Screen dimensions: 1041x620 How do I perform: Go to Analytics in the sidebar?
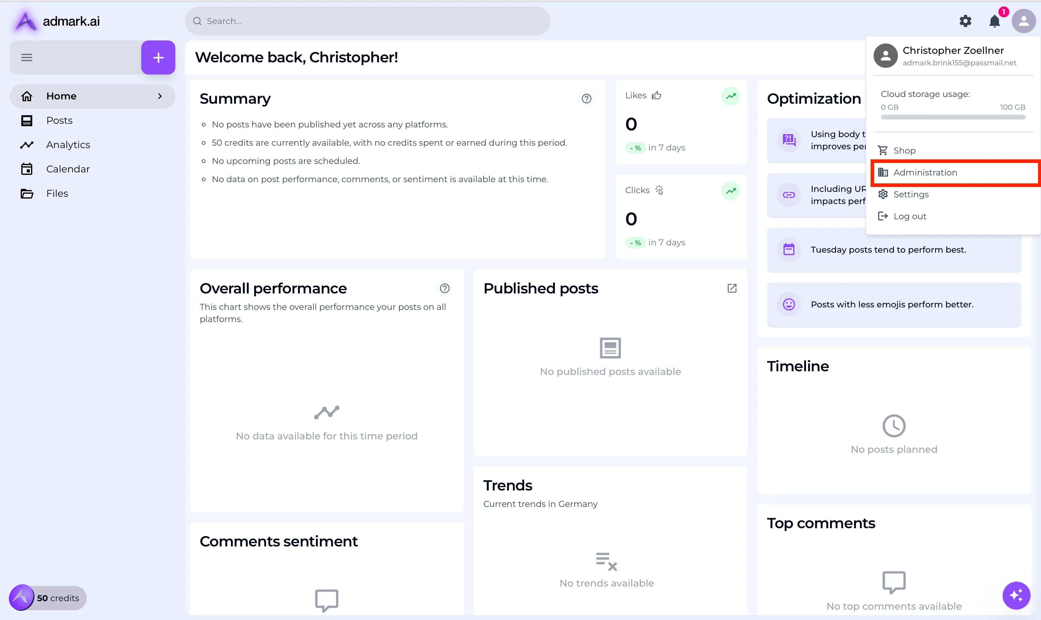point(68,144)
